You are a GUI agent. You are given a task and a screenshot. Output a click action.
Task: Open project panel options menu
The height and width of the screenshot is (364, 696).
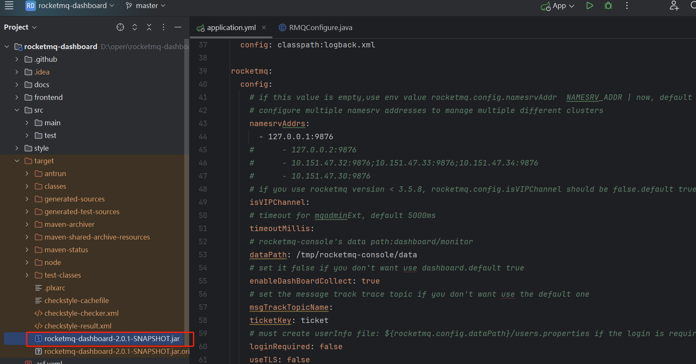[x=164, y=27]
